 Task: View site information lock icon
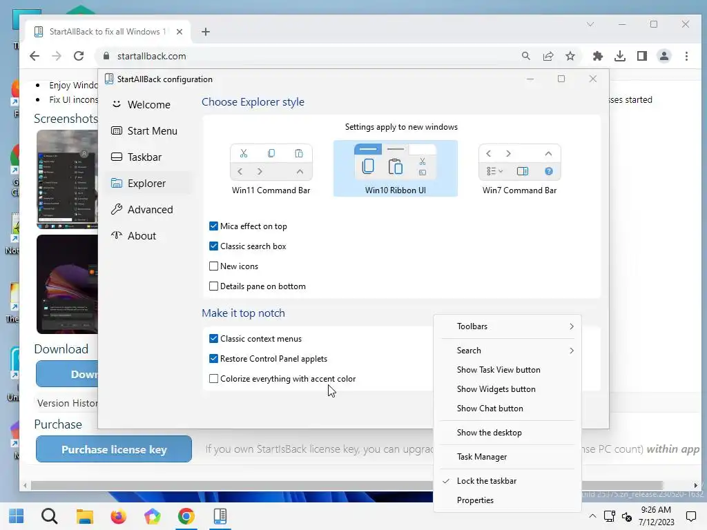tap(106, 56)
